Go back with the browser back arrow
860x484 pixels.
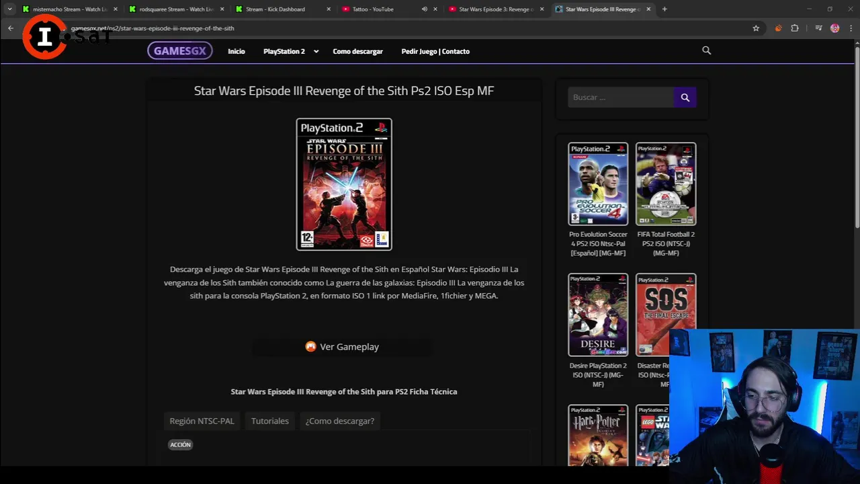click(x=10, y=28)
